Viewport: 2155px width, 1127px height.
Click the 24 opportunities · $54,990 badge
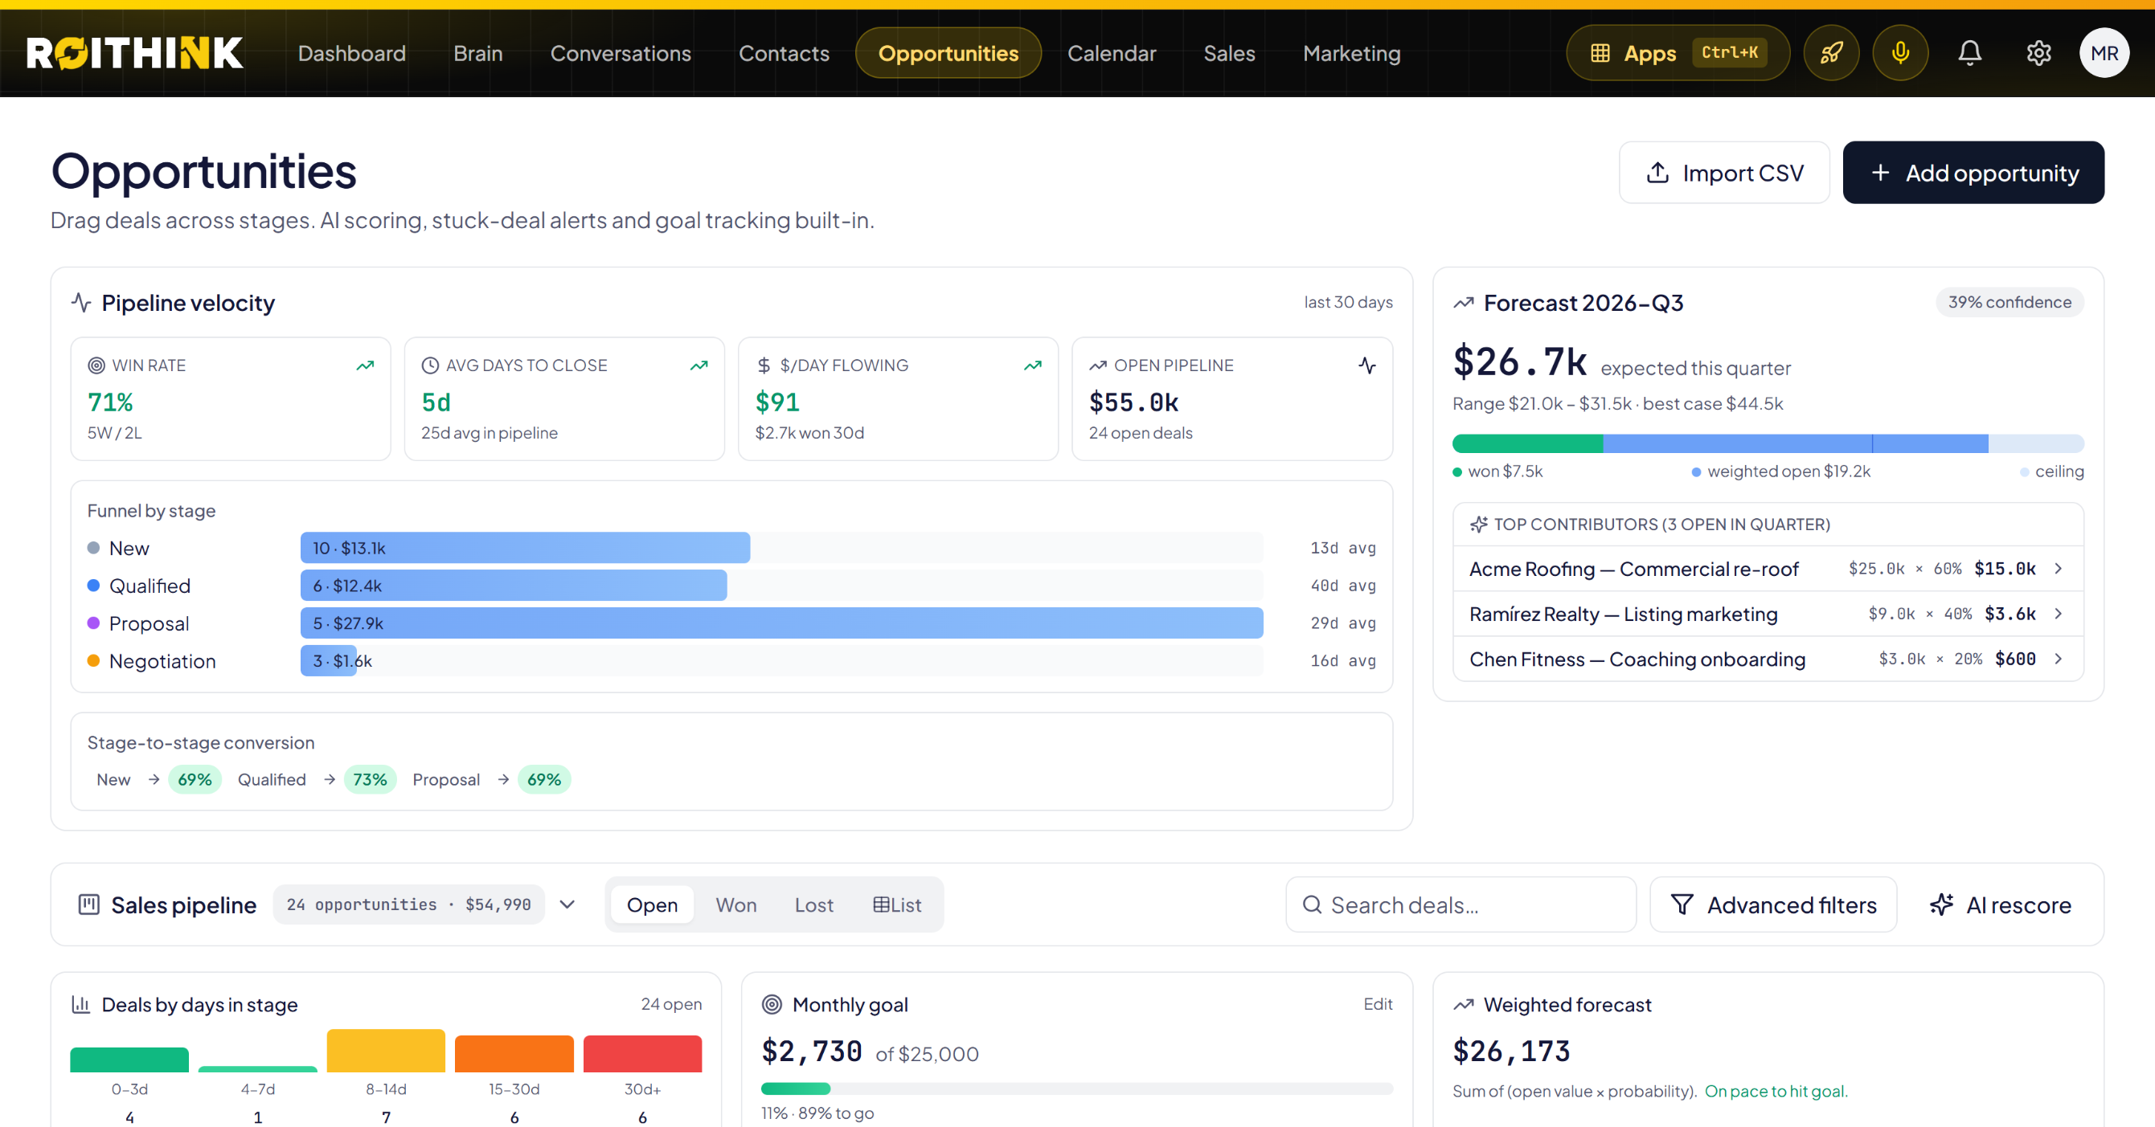pos(408,904)
